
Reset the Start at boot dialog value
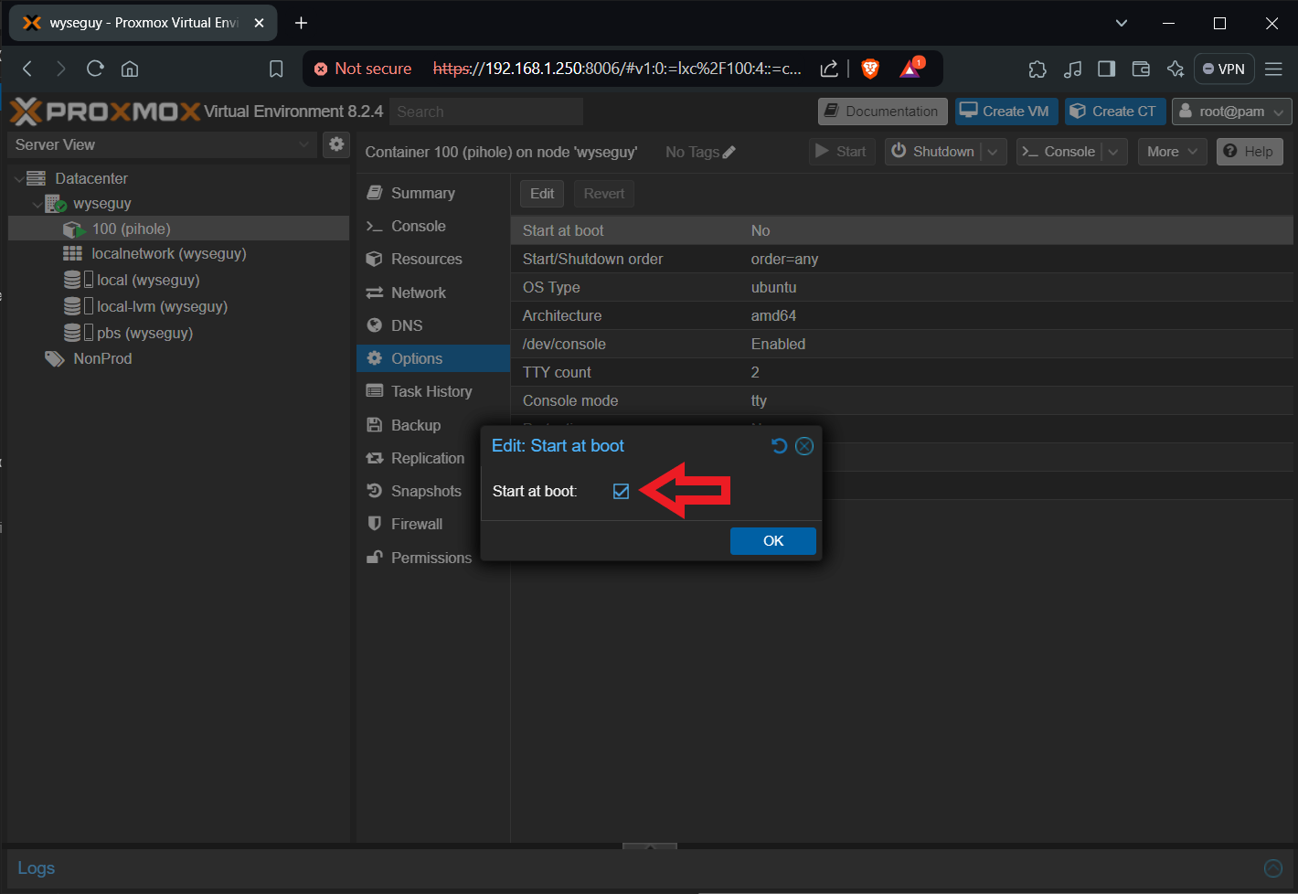click(x=779, y=446)
